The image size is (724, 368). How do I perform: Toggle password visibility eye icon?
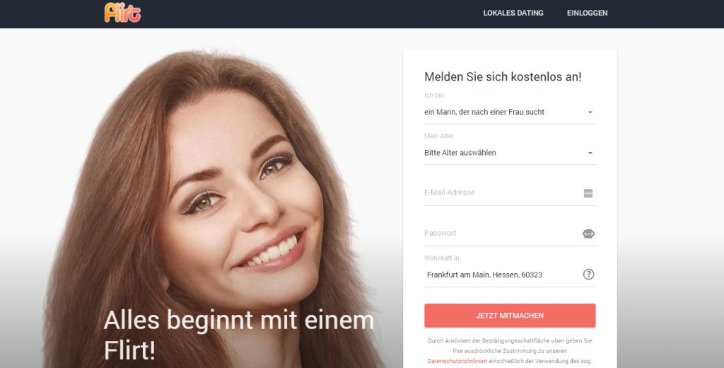click(588, 234)
